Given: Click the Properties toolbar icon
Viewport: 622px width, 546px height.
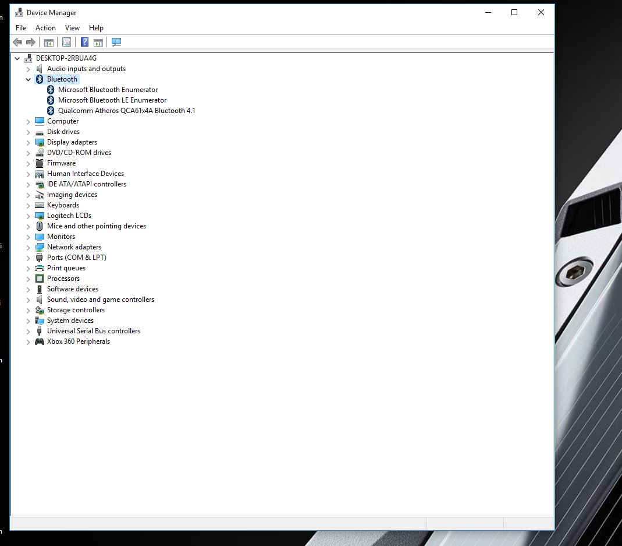Looking at the screenshot, I should click(x=67, y=42).
